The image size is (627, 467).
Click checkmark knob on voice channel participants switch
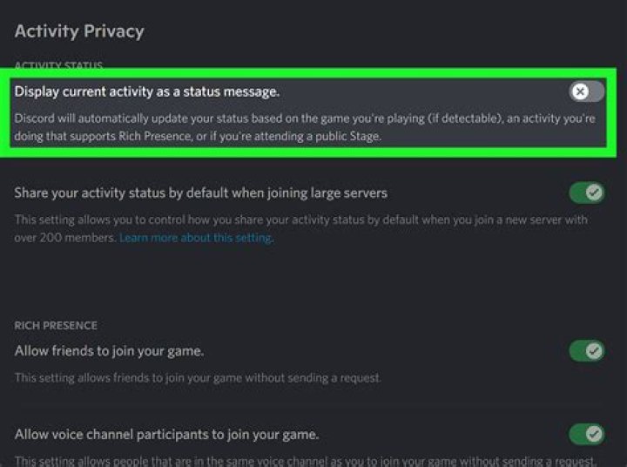(x=594, y=434)
